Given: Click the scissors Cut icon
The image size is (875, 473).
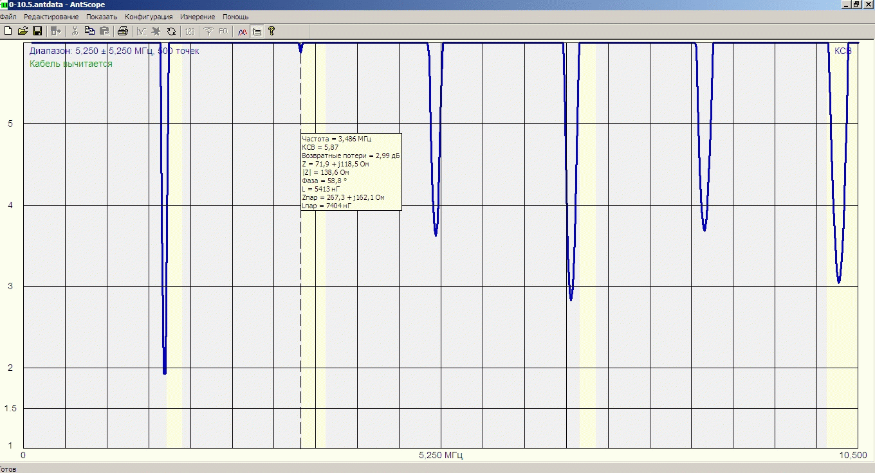Looking at the screenshot, I should point(75,31).
